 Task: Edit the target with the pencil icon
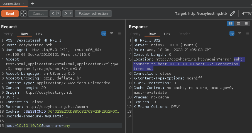click(x=233, y=13)
